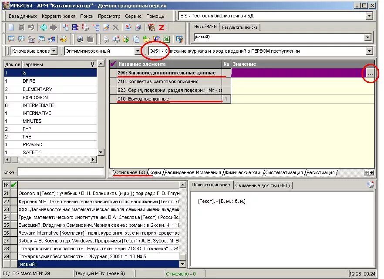Click the gray folder icon next to eye

click(x=90, y=39)
